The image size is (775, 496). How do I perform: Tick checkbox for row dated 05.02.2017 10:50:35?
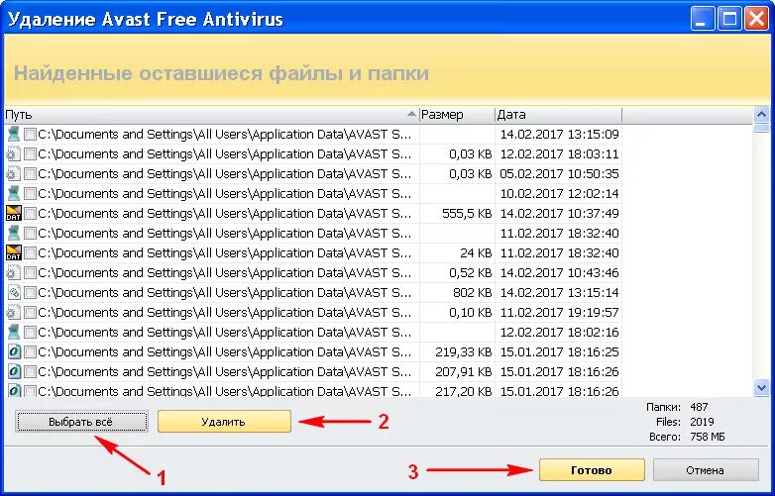[x=30, y=173]
